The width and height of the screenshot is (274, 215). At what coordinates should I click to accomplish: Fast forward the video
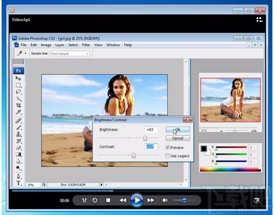(x=151, y=200)
